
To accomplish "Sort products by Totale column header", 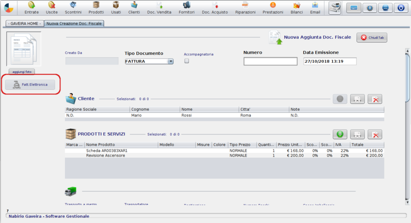I will pos(367,145).
